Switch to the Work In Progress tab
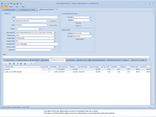Screen dimensions: 156x117 [x=10, y=10]
